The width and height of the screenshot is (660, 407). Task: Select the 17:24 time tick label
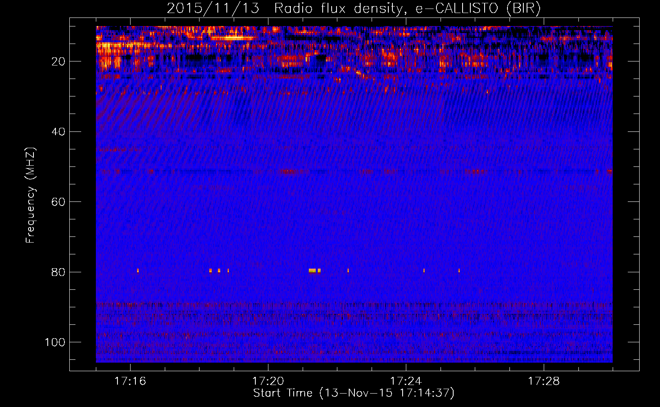[x=406, y=381]
